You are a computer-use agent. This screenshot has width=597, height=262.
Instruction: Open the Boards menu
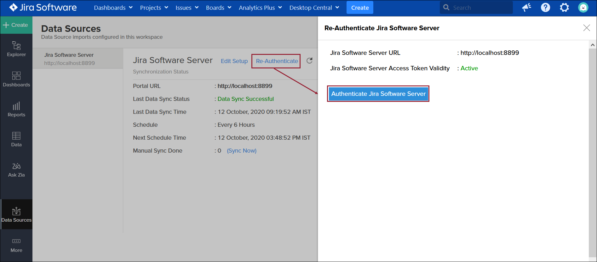click(218, 8)
